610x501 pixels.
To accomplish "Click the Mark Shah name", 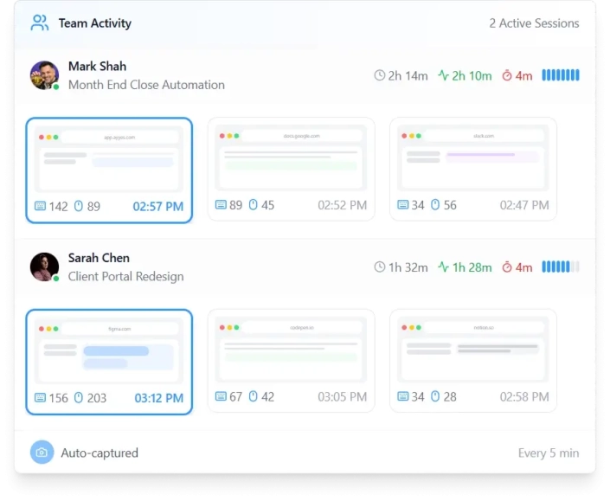I will pyautogui.click(x=97, y=66).
